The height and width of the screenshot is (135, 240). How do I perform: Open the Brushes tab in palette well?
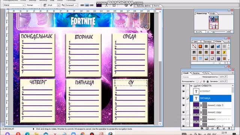tap(156, 6)
